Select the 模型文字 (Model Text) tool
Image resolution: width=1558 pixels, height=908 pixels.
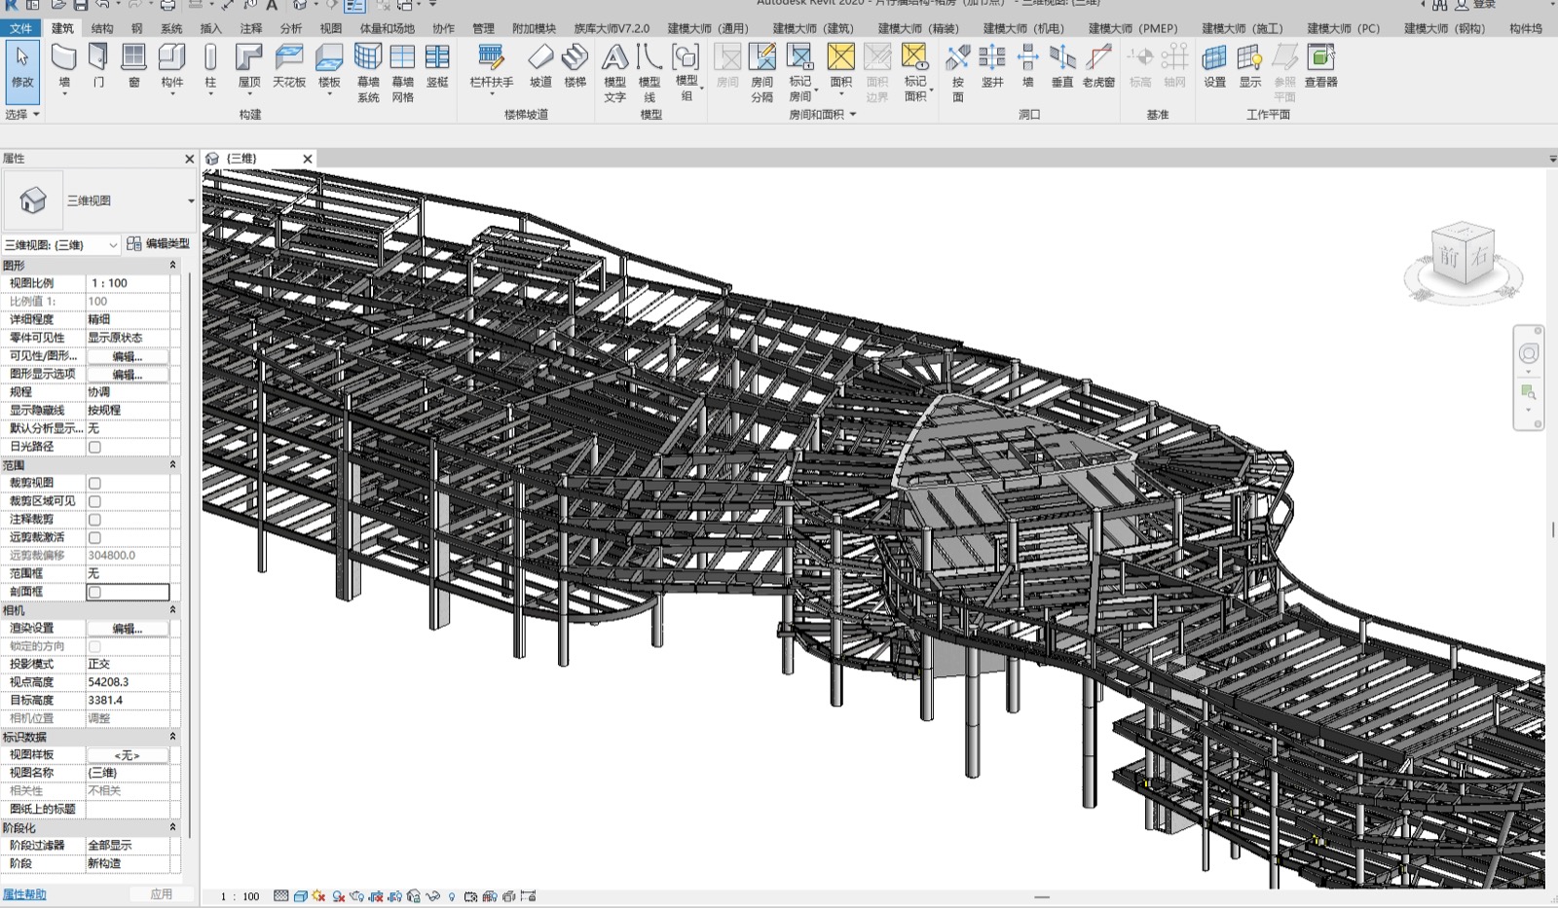coord(614,73)
